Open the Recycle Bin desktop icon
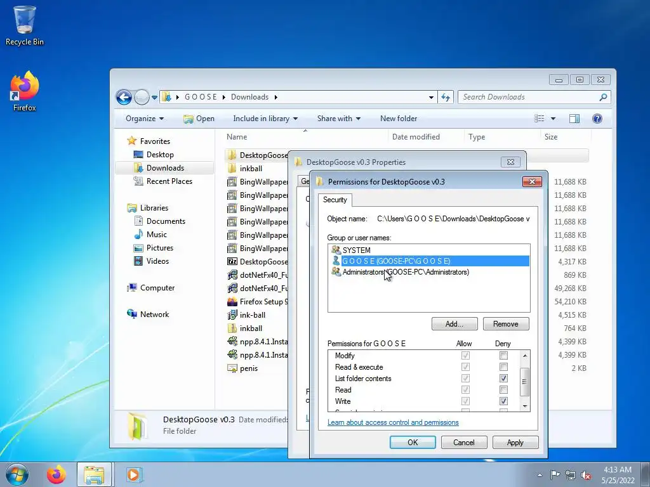The image size is (650, 487). tap(25, 25)
